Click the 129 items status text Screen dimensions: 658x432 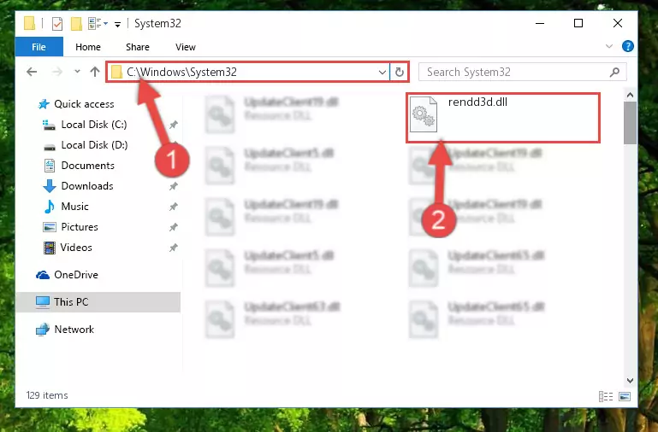[47, 395]
